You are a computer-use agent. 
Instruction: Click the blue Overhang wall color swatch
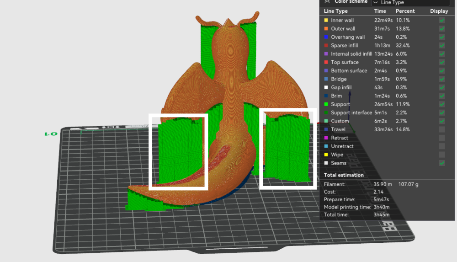click(x=326, y=37)
